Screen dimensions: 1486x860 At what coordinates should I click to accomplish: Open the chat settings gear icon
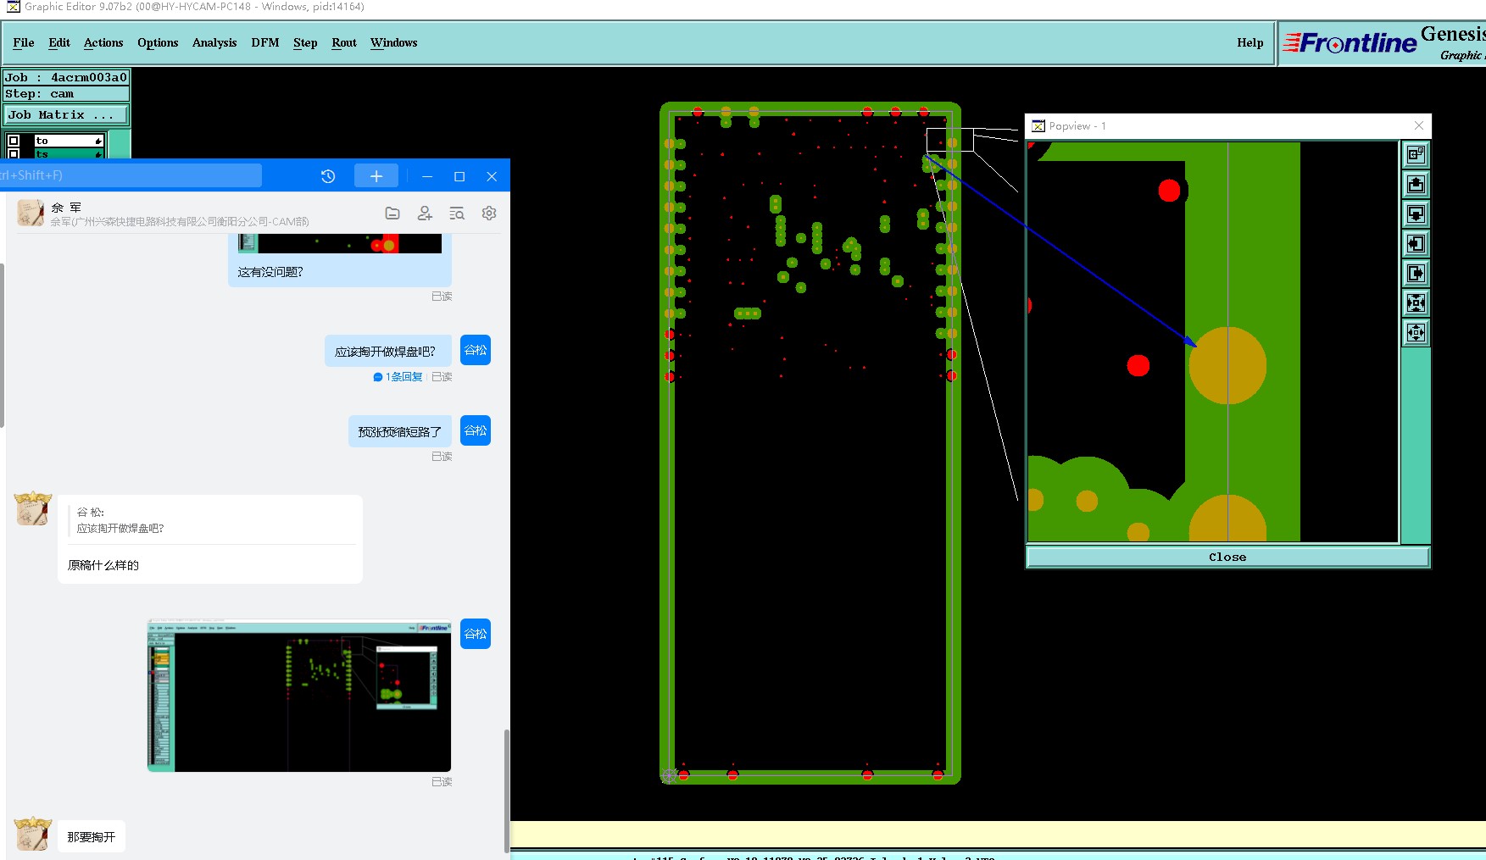[x=489, y=214]
